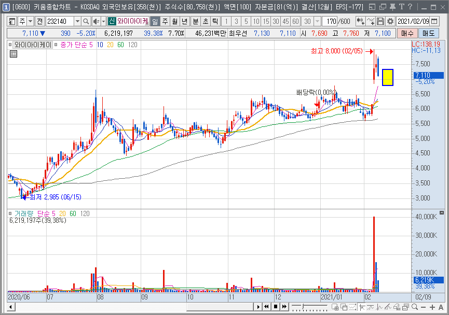Click the interval 3 button
The height and width of the screenshot is (315, 449).
pyautogui.click(x=236, y=21)
